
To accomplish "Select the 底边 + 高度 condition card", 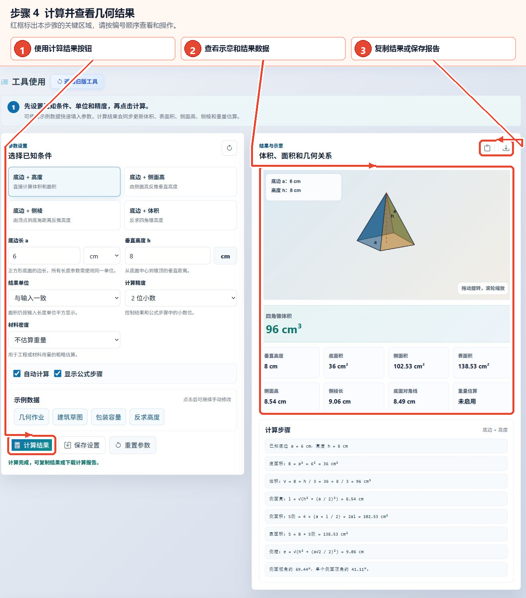I will pyautogui.click(x=64, y=182).
